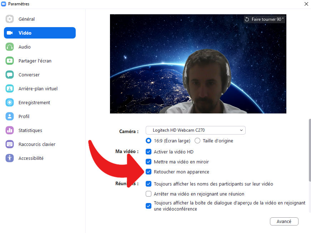This screenshot has width=311, height=233.
Task: Toggle Toujours afficher les noms des participants
Action: (149, 184)
